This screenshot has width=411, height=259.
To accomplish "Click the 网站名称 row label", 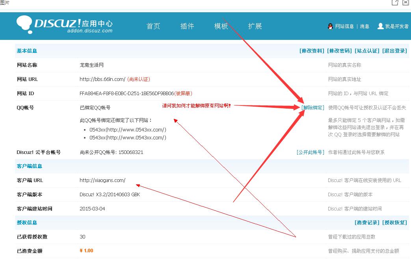I will [27, 65].
